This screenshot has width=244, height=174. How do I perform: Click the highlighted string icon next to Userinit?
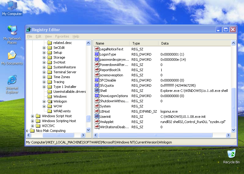pos(97,117)
